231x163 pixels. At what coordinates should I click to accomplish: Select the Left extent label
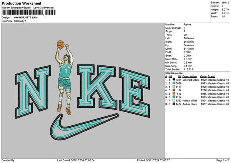click(167, 38)
